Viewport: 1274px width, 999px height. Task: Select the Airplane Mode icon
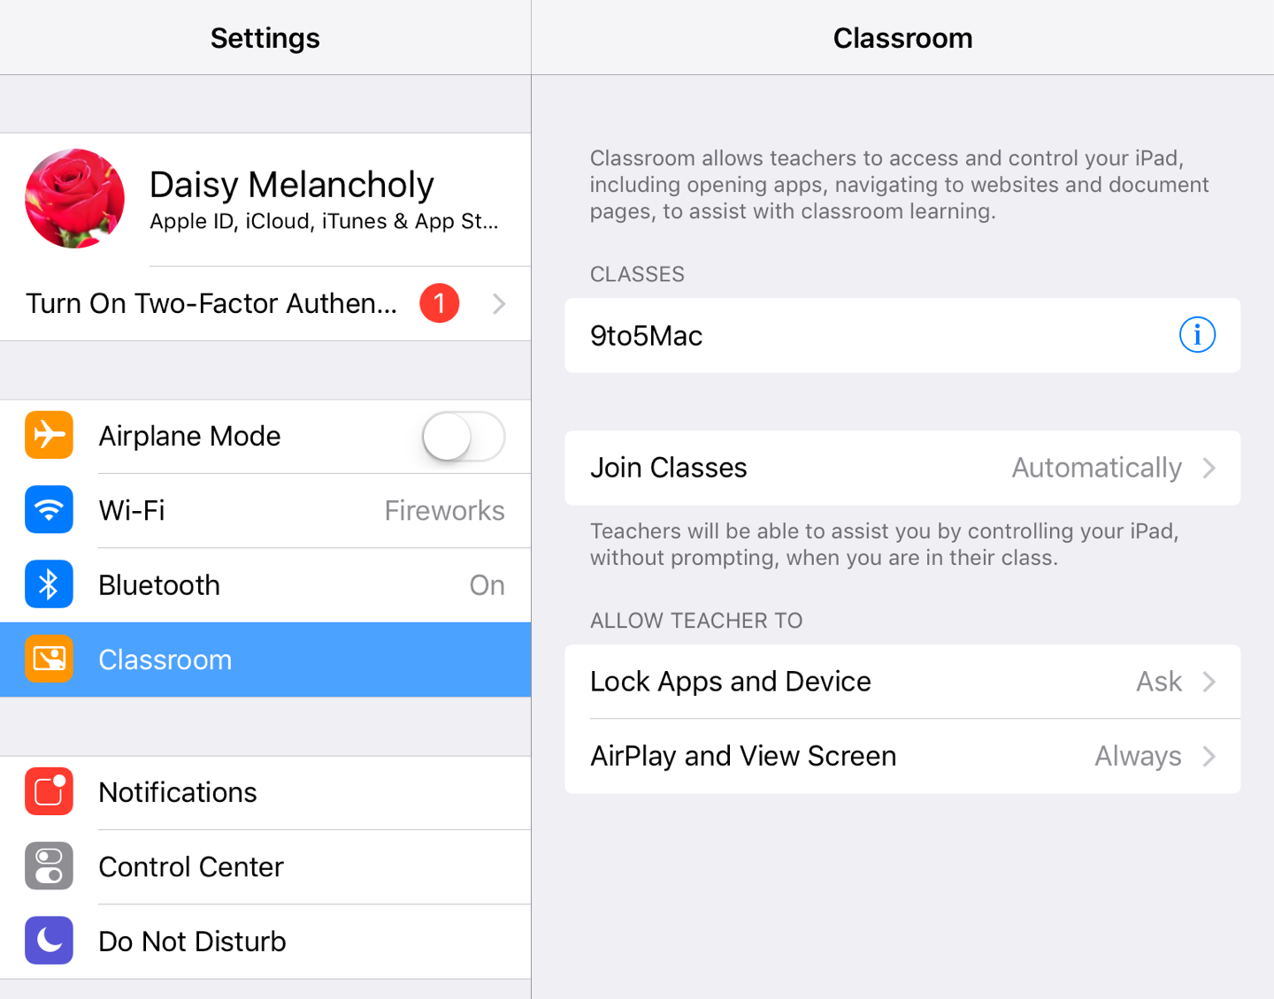click(49, 435)
